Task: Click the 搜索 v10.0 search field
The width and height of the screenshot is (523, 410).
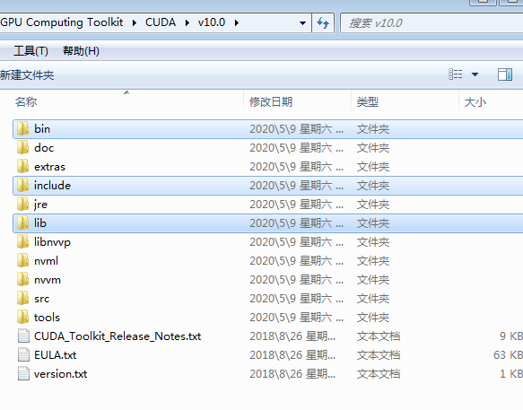Action: 431,23
